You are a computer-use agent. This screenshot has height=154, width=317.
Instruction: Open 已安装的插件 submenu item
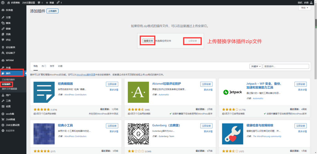click(8, 80)
